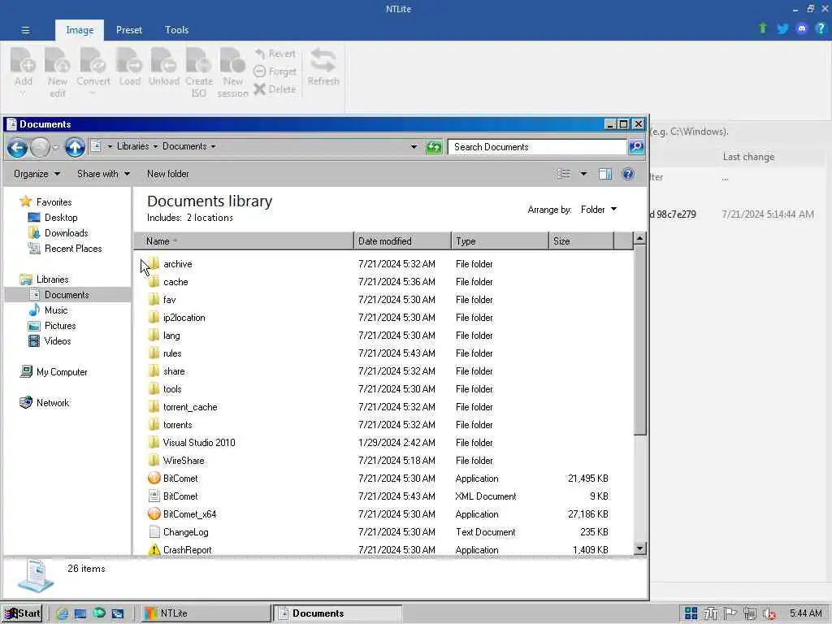Click the Revert button in NTLite ribbon

point(275,54)
